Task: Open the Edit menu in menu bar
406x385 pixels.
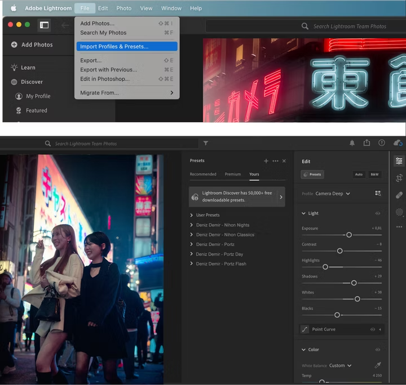Action: click(103, 8)
